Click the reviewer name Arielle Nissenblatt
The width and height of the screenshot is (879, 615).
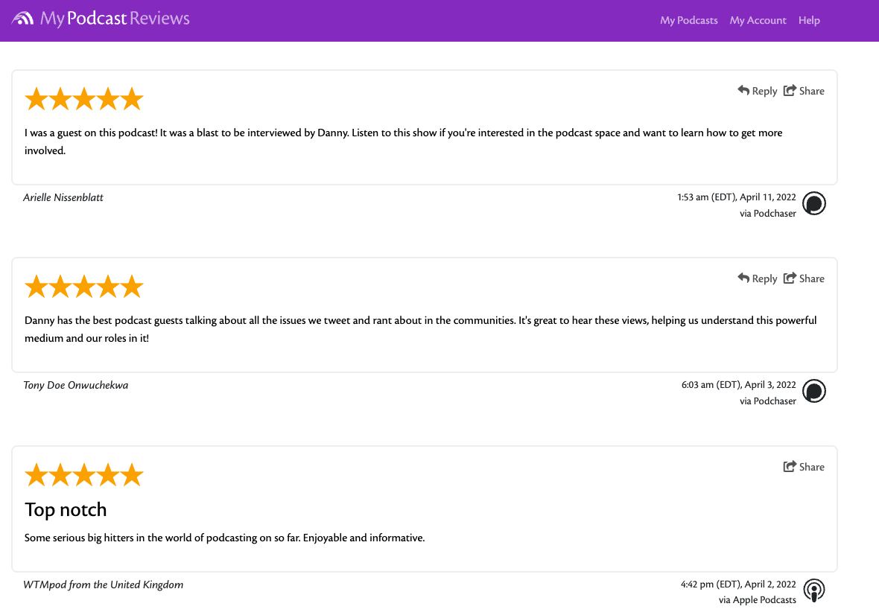63,197
